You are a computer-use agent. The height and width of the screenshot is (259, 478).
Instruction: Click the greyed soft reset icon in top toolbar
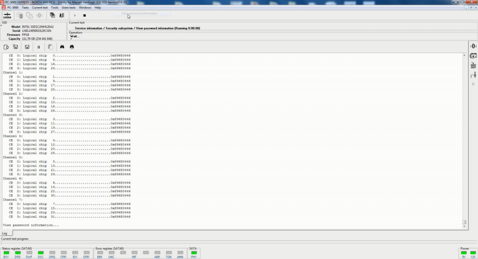[39, 15]
